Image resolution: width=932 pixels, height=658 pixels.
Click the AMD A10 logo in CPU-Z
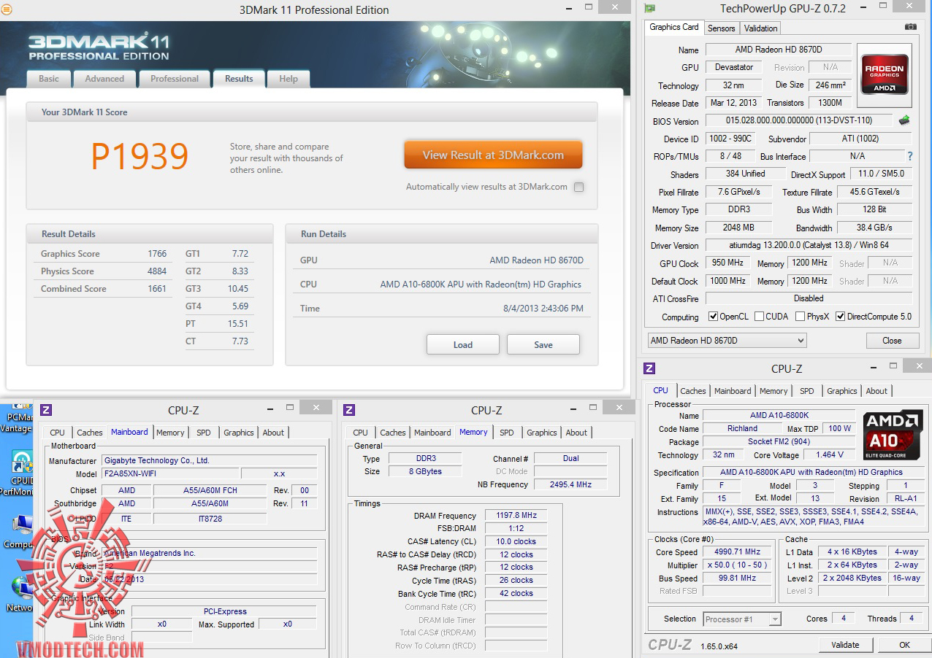pos(891,435)
